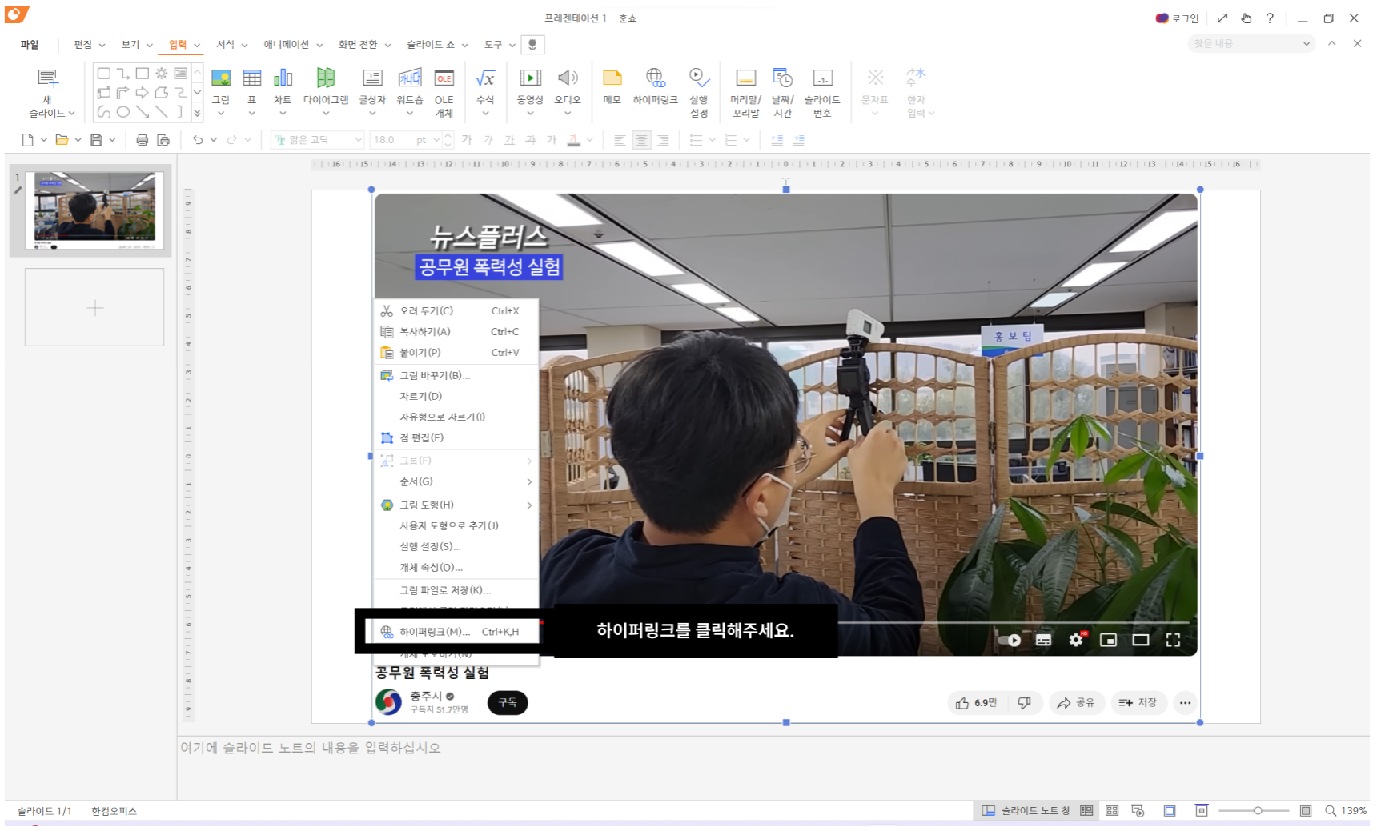The image size is (1377, 831).
Task: Click the new document icon
Action: pyautogui.click(x=28, y=140)
